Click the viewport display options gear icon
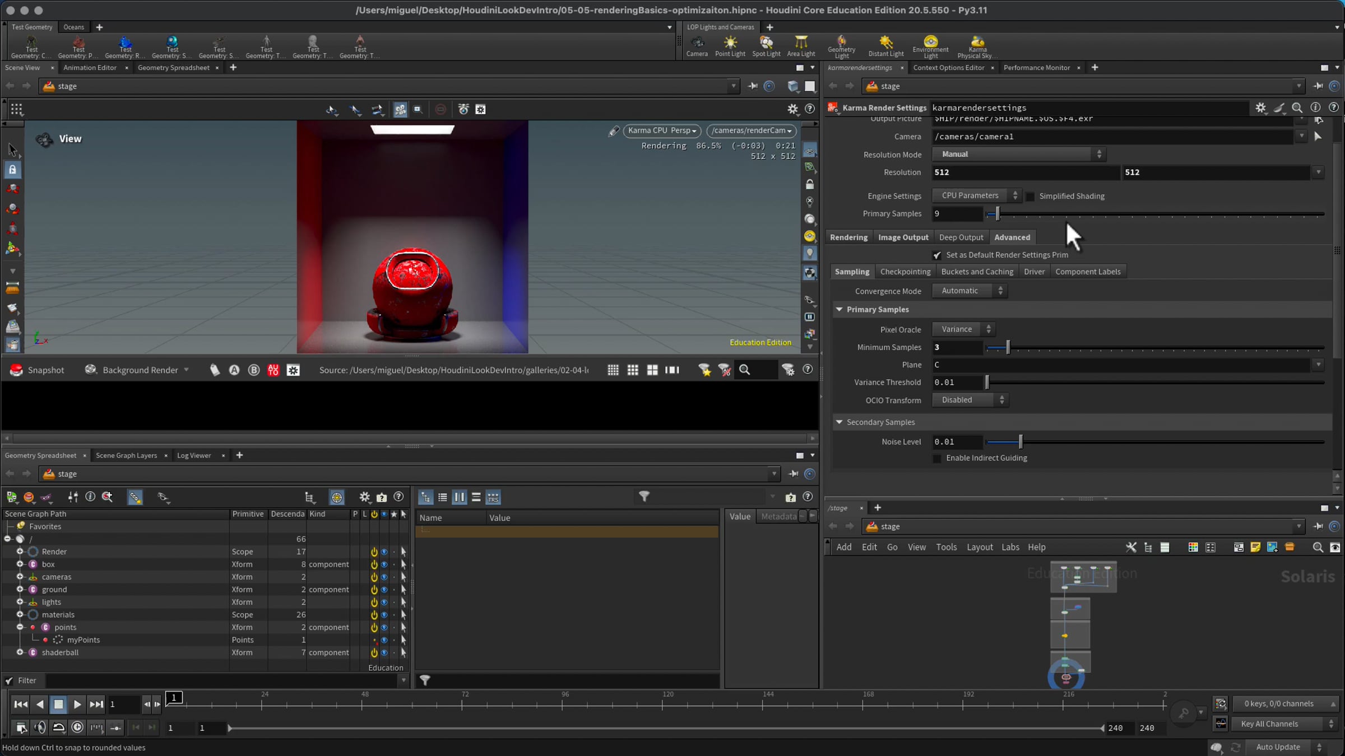The height and width of the screenshot is (756, 1345). tap(792, 109)
